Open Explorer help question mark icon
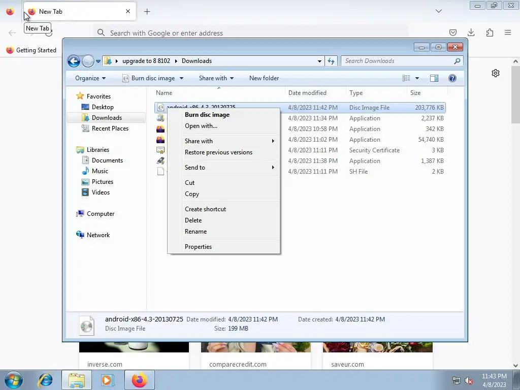The height and width of the screenshot is (390, 520). (x=452, y=78)
